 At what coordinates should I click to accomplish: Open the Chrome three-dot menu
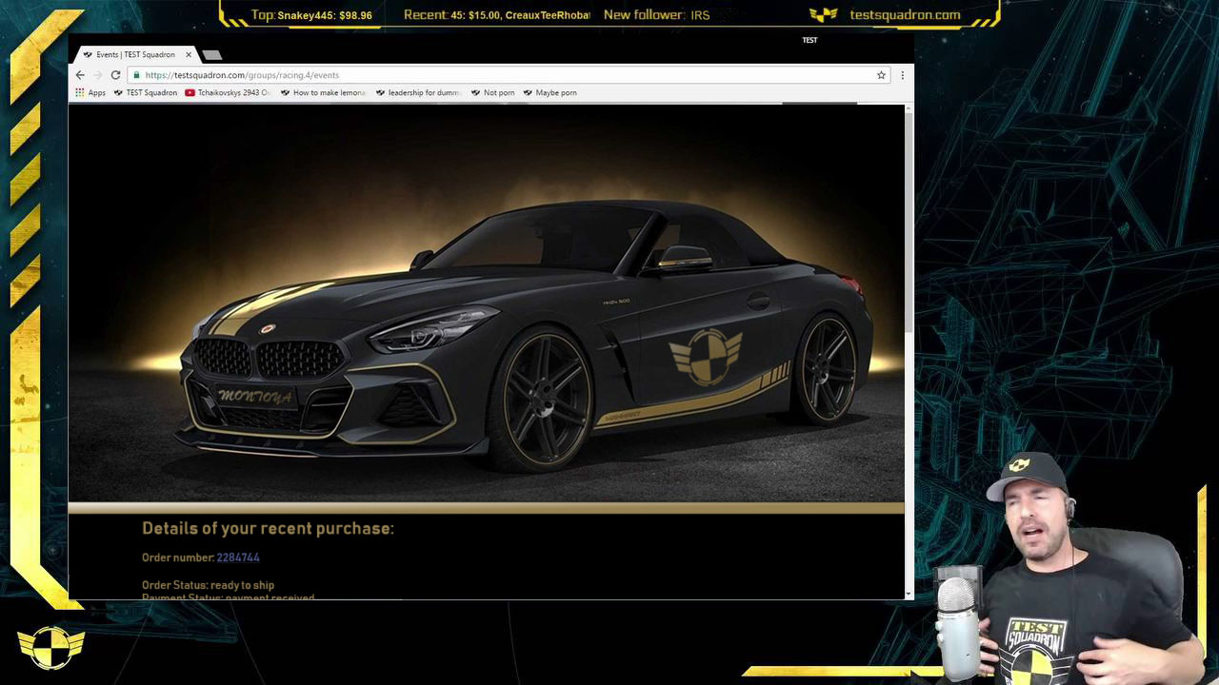click(902, 75)
